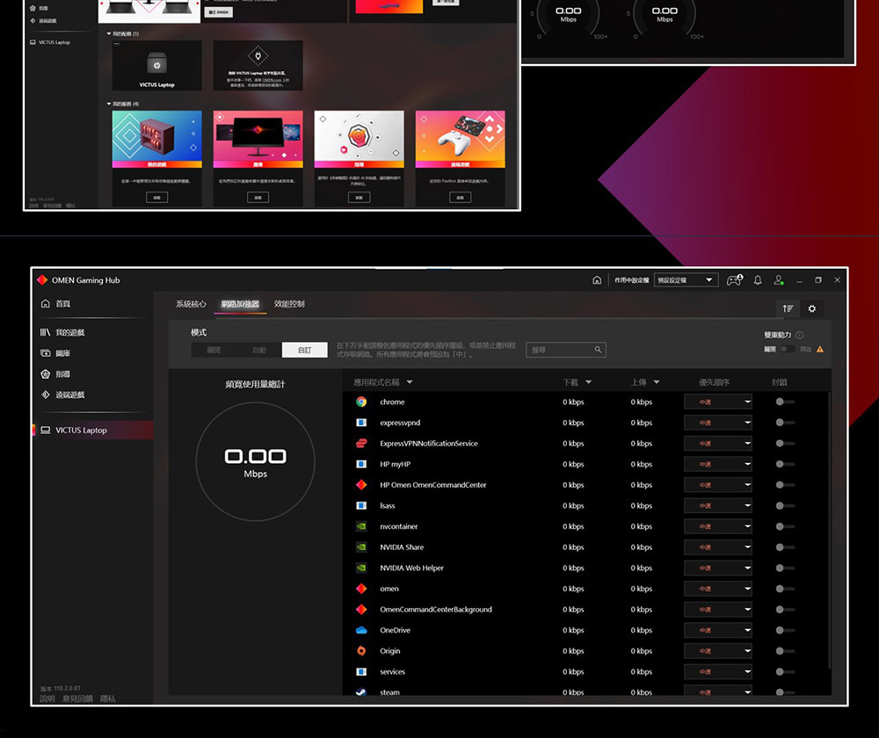Toggle the 封鎖 block switch for chrome

coord(785,402)
